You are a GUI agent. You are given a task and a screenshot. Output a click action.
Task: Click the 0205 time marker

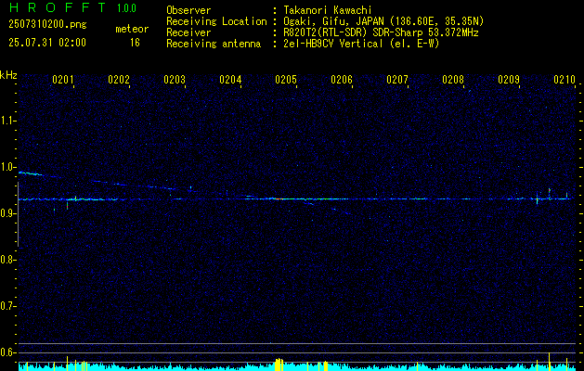point(286,80)
